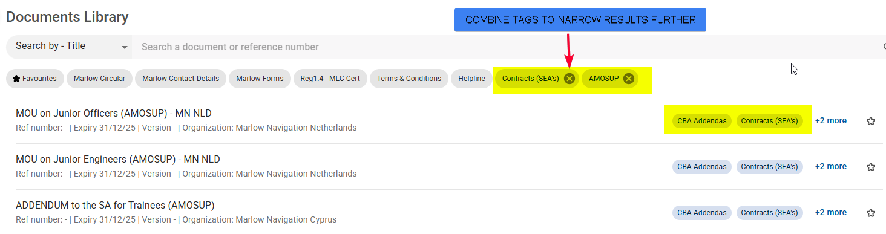886x234 pixels.
Task: Choose the Terms & Conditions tag
Action: point(409,79)
